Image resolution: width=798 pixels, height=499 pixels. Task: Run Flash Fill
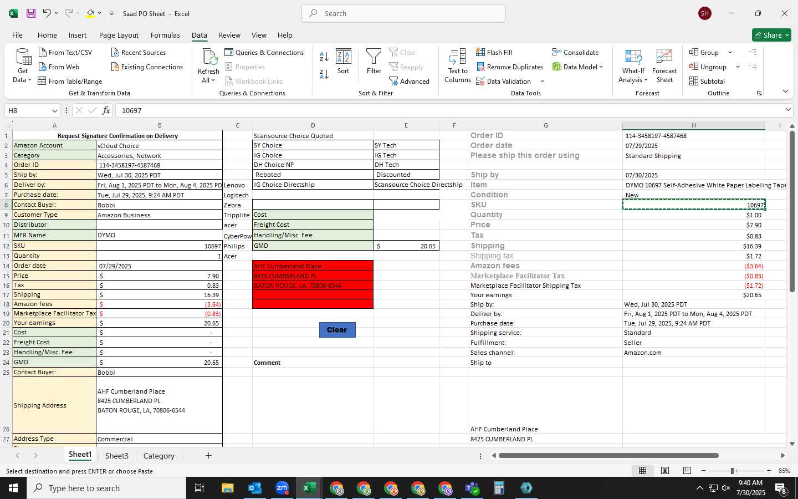tap(494, 53)
